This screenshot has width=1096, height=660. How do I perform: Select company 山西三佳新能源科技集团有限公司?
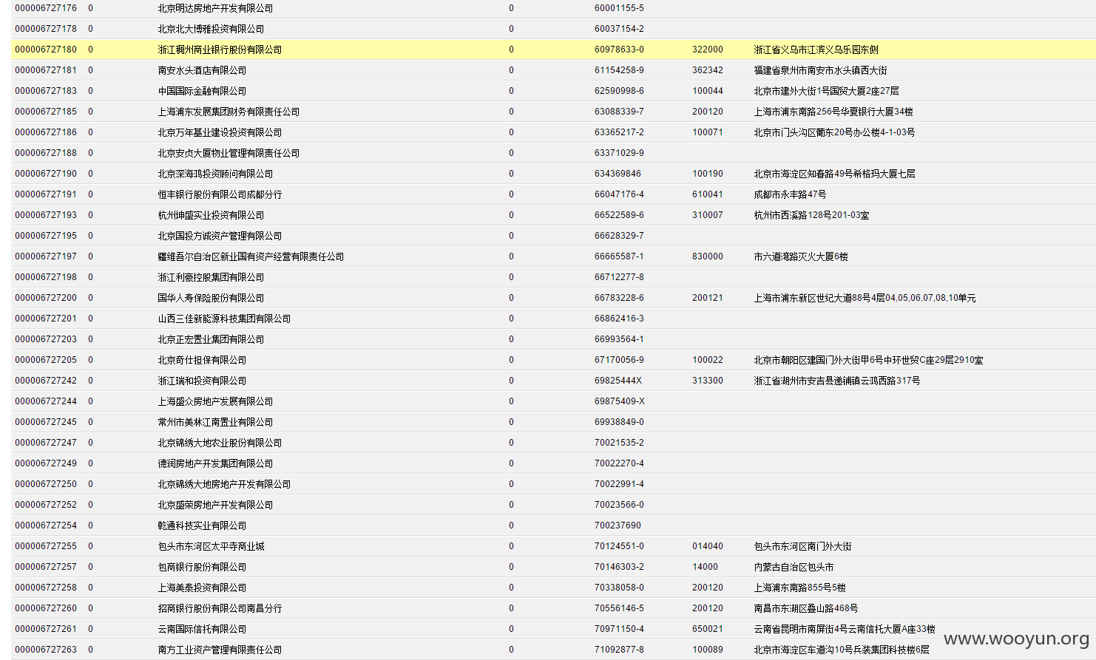pos(224,319)
